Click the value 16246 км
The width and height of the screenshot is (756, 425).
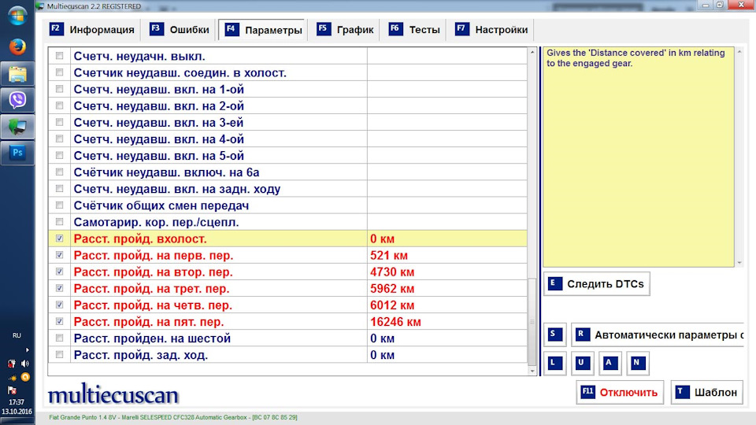point(395,322)
